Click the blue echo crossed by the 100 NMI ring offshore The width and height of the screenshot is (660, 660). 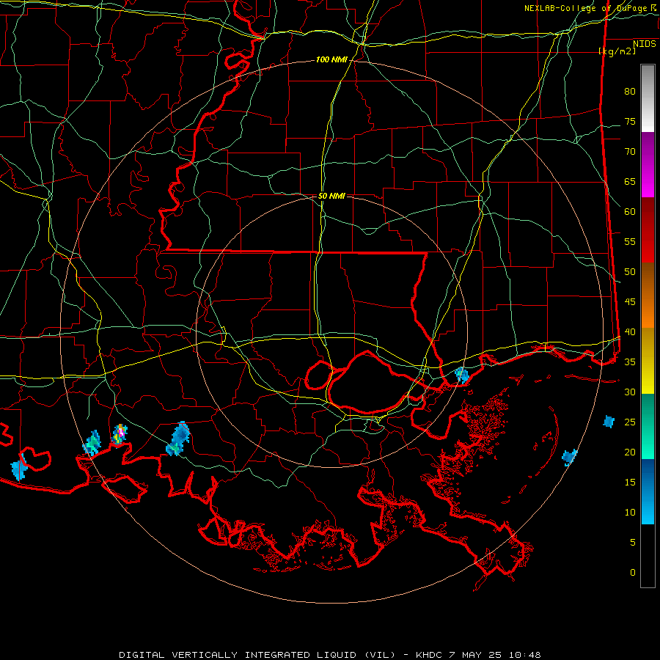pyautogui.click(x=569, y=457)
